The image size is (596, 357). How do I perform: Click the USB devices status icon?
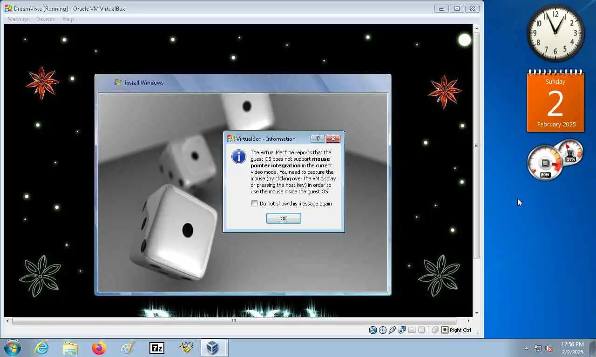[x=393, y=330]
